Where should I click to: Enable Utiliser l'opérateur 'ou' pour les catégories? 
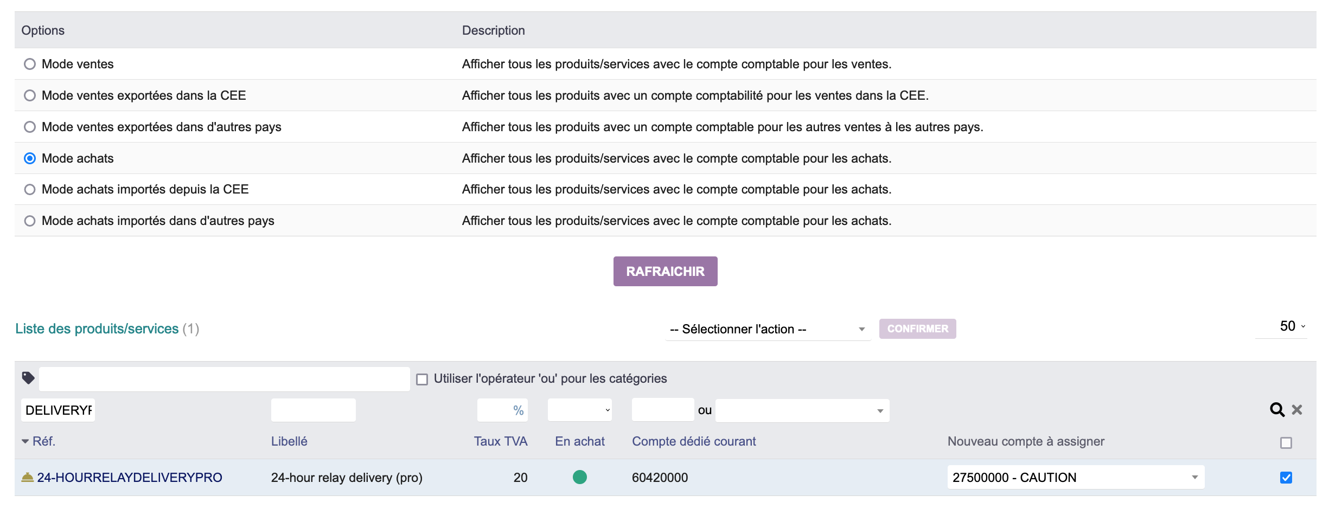tap(421, 378)
